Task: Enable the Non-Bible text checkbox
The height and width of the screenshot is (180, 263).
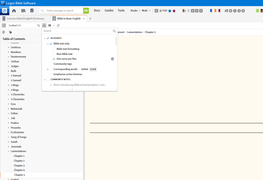Action: tap(54, 54)
